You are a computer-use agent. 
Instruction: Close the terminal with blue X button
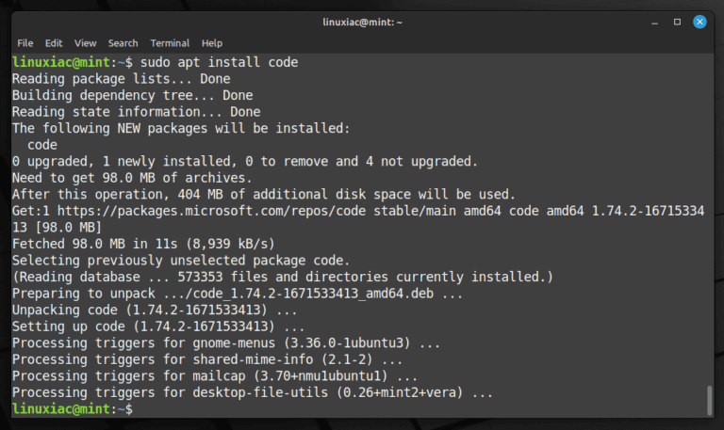[x=699, y=22]
